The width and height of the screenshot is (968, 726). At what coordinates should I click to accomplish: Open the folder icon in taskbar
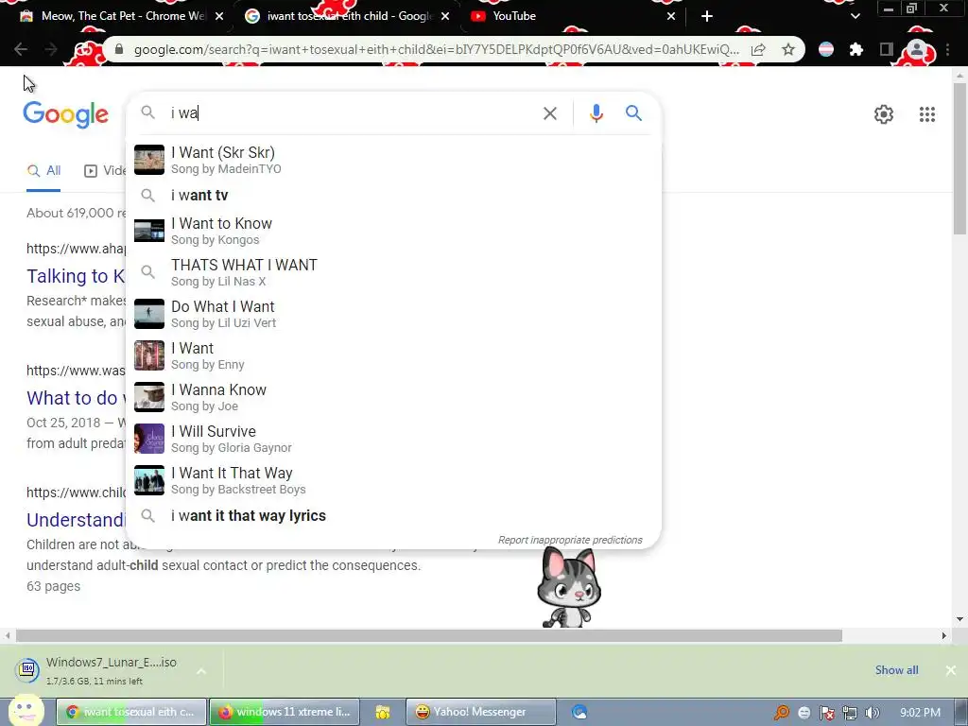coord(382,712)
